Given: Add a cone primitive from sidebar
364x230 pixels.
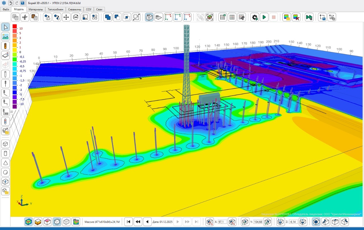Looking at the screenshot, I should (5, 163).
